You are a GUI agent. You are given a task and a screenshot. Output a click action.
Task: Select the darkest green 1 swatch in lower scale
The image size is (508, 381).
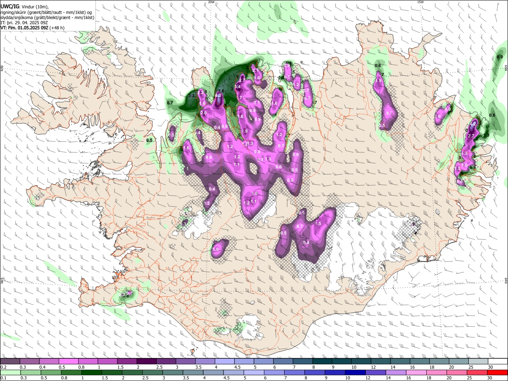[91, 372]
